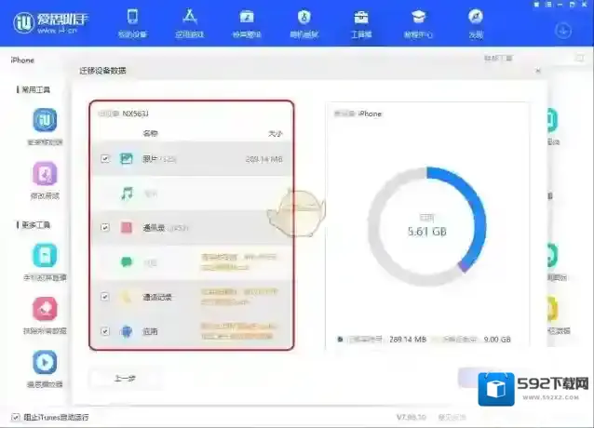Click the download circle icon at top right
The height and width of the screenshot is (428, 594).
click(x=562, y=30)
